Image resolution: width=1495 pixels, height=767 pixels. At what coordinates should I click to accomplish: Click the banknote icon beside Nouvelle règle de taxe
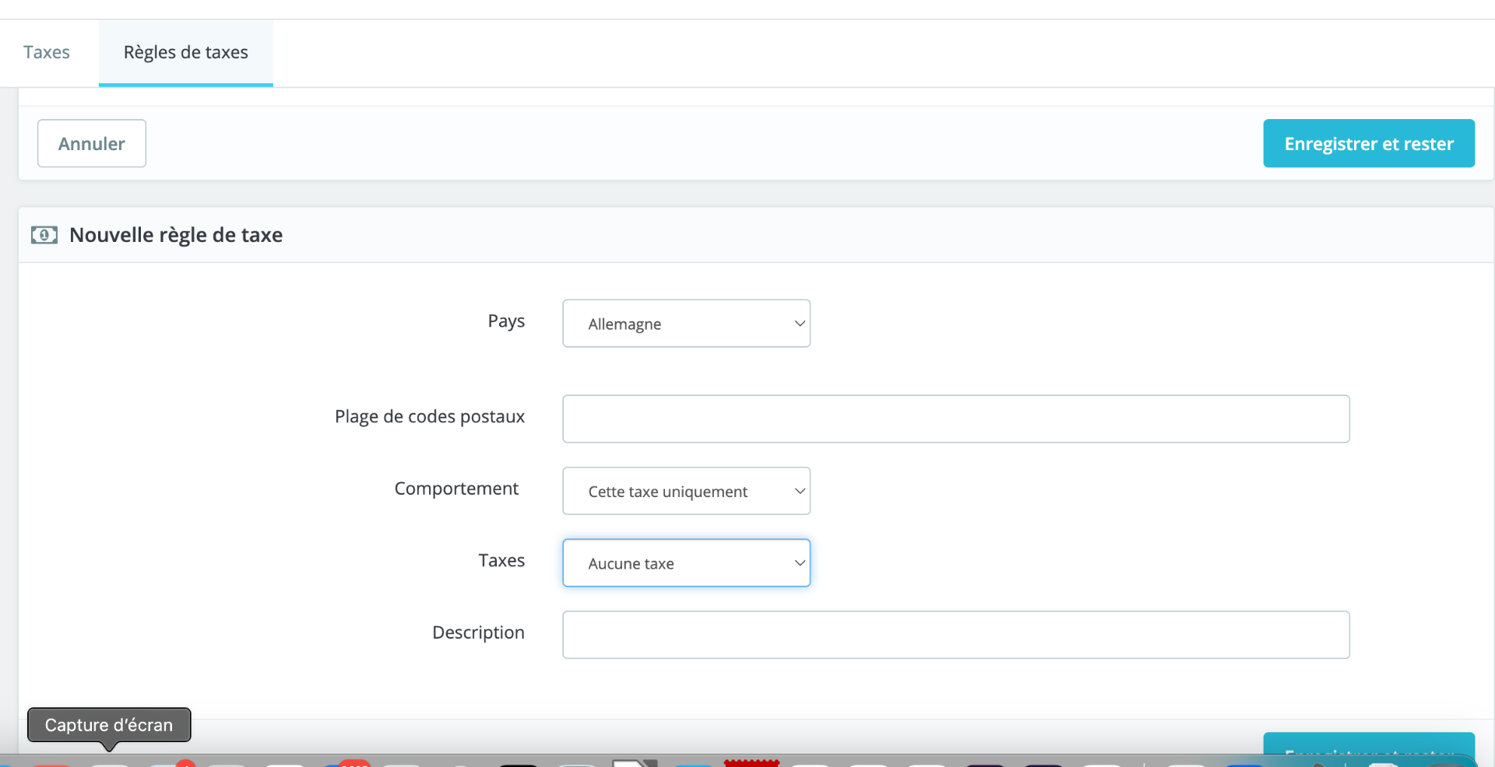pos(44,235)
